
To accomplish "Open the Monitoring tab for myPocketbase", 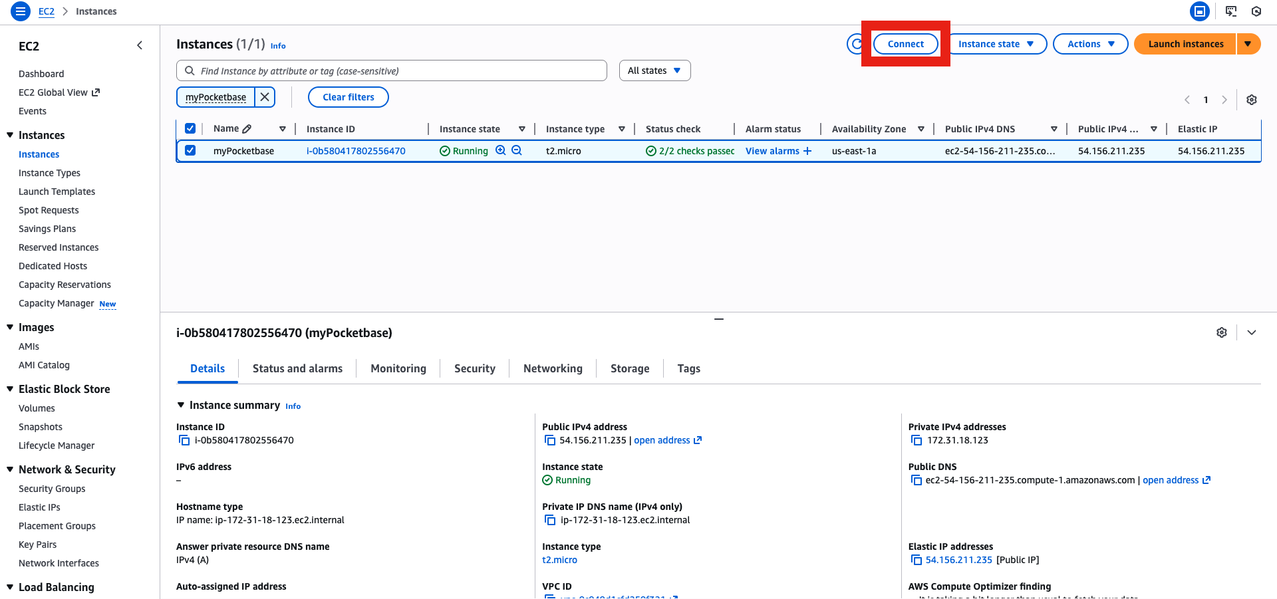I will 398,368.
